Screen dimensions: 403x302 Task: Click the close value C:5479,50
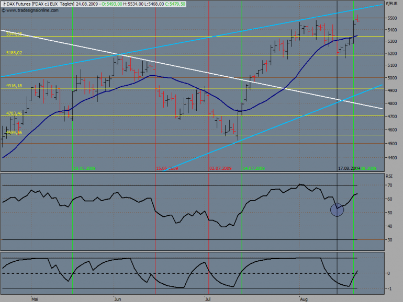175,4
